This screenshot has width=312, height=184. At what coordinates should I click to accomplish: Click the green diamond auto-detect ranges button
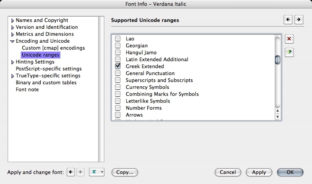[x=289, y=52]
